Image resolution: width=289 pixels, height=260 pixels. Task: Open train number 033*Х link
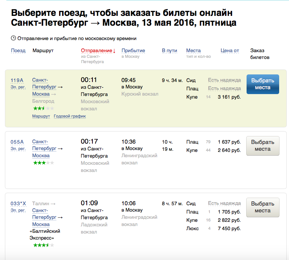pos(18,204)
